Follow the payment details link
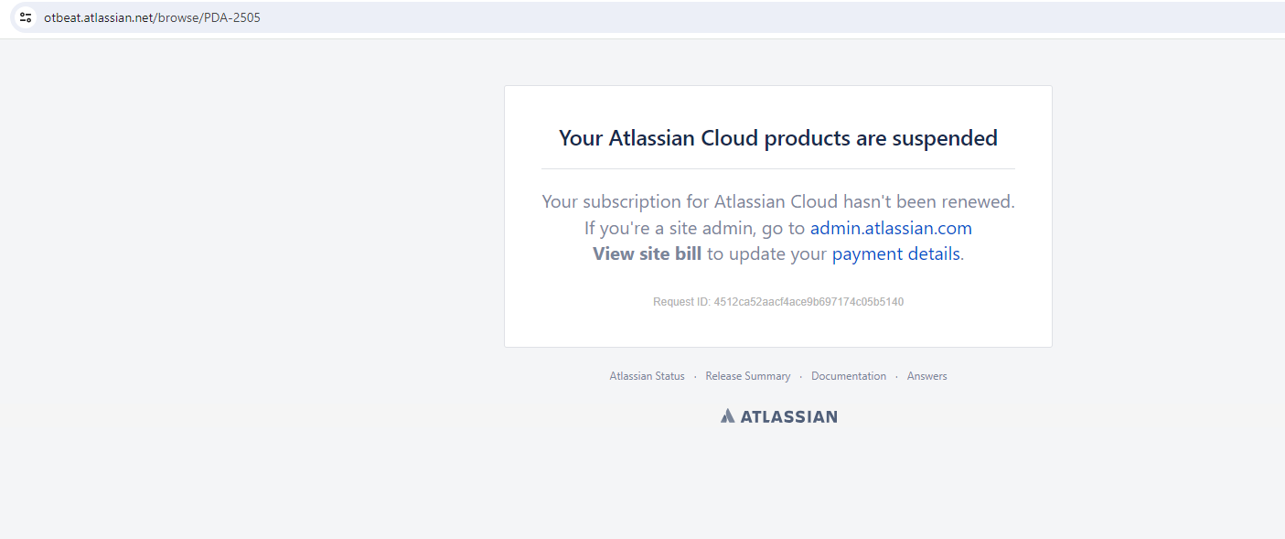 896,253
